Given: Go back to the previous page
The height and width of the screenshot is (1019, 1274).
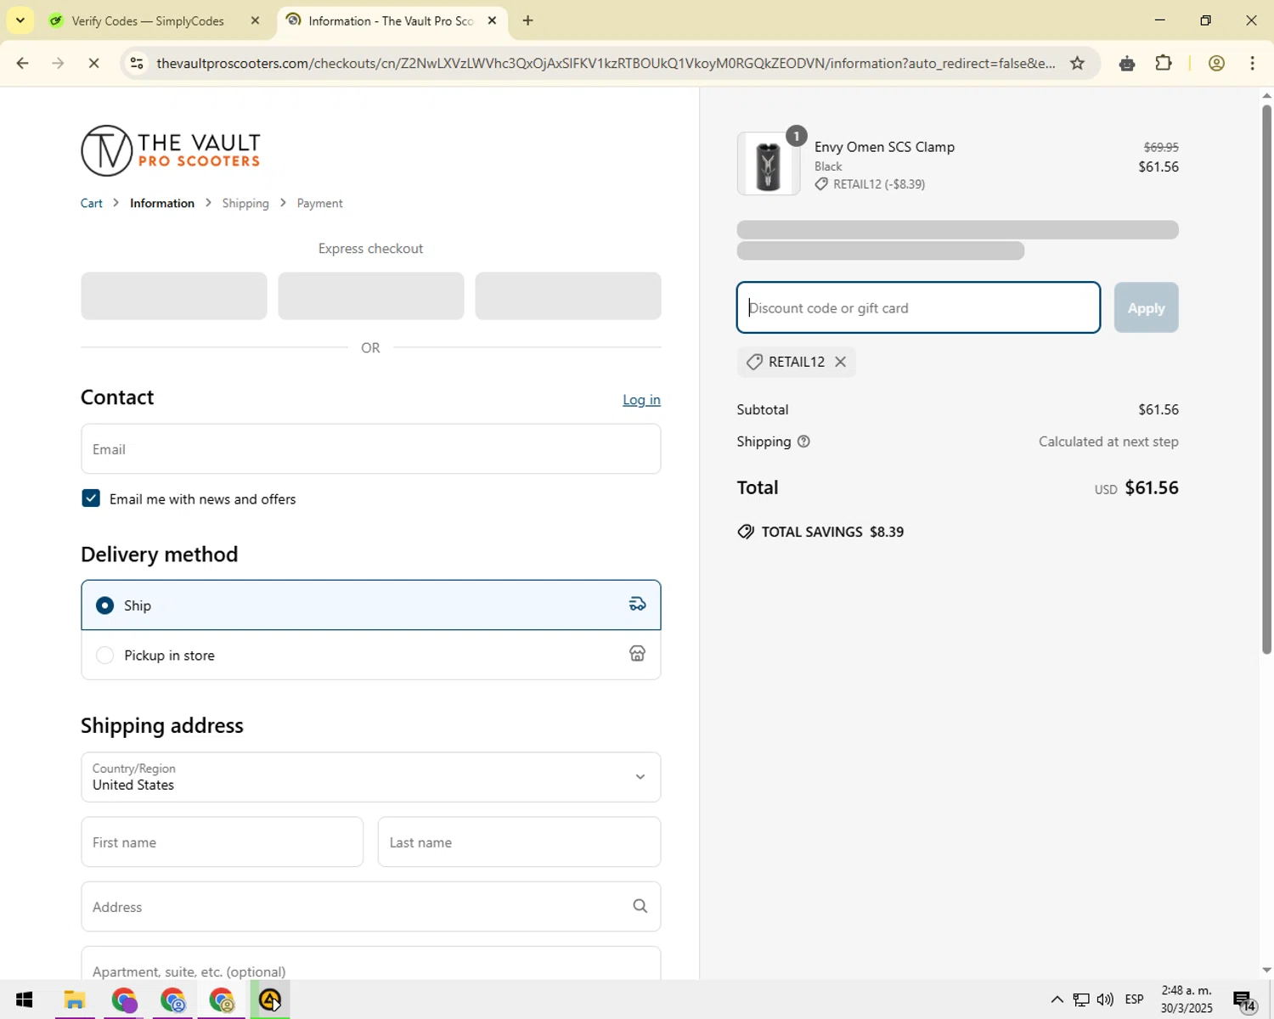Looking at the screenshot, I should [x=23, y=63].
